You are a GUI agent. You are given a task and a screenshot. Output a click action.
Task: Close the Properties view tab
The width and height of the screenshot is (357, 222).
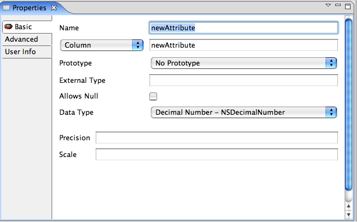coord(54,8)
